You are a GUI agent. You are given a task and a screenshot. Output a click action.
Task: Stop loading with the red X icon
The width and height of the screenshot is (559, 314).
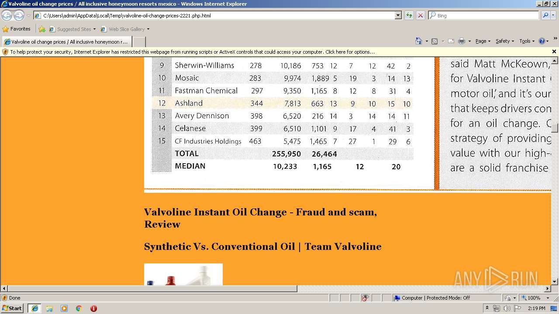point(421,15)
